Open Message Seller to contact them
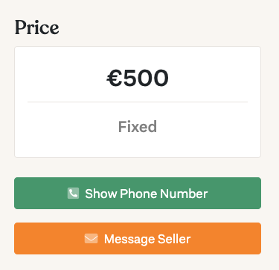Viewport: 279px width, 270px height. coord(138,238)
